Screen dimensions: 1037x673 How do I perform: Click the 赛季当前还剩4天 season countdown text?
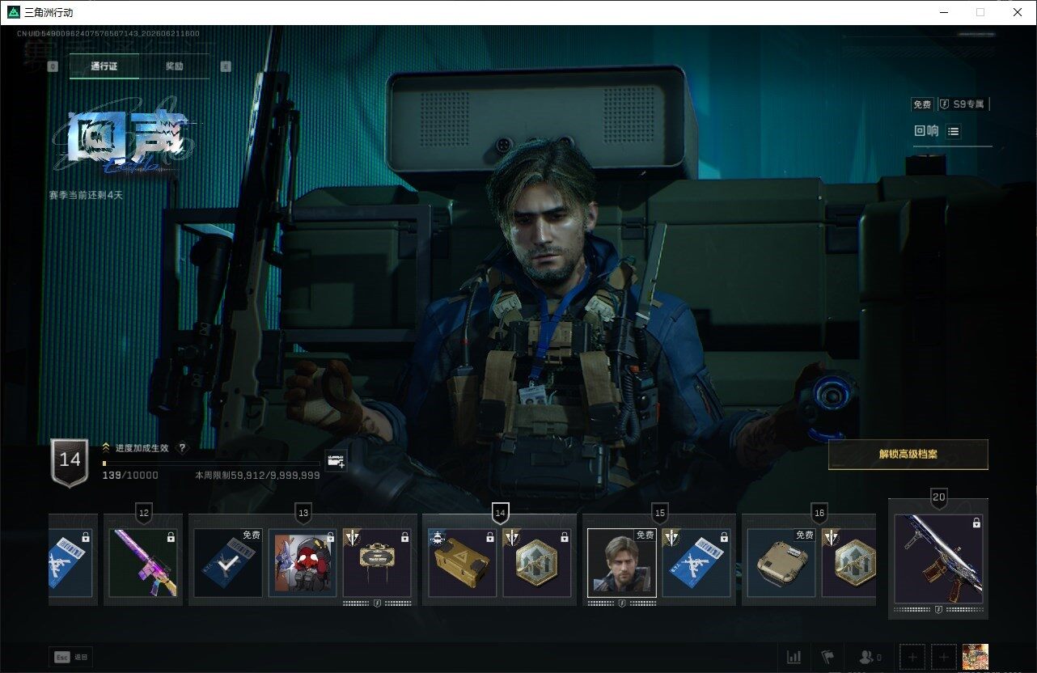pyautogui.click(x=86, y=195)
